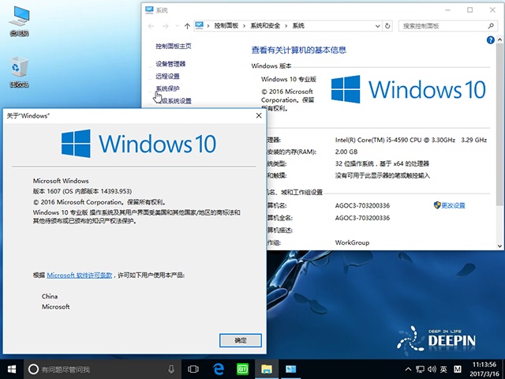The height and width of the screenshot is (379, 505).
Task: Click the 确定 button in About Windows
Action: coord(241,340)
